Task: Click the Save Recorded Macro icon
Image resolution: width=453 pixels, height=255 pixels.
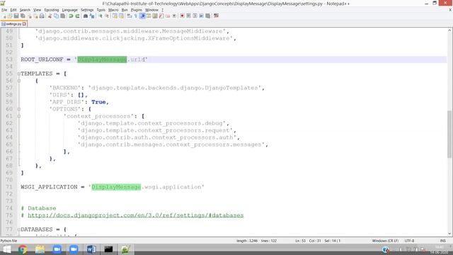Action: [207, 16]
